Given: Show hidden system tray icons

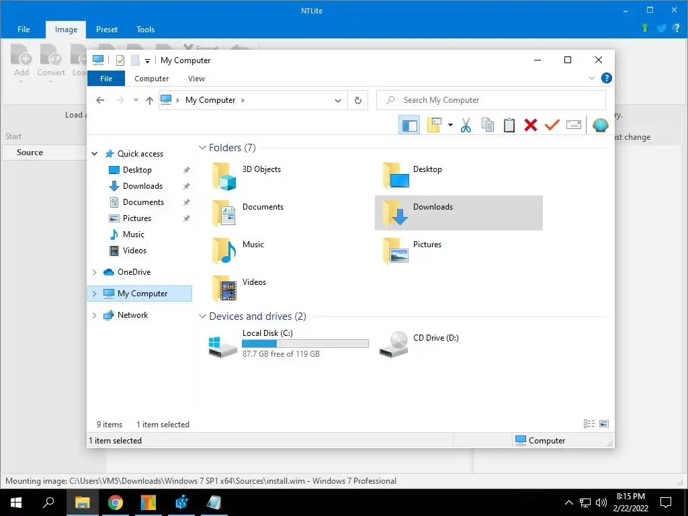Looking at the screenshot, I should (x=568, y=503).
